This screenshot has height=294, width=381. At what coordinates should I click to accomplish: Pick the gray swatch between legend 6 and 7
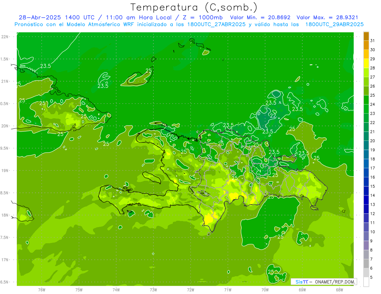click(x=366, y=264)
